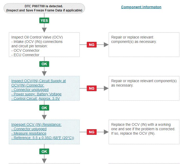
Task: Click the NG badge beside OCV connections box
Action: coord(92,45)
